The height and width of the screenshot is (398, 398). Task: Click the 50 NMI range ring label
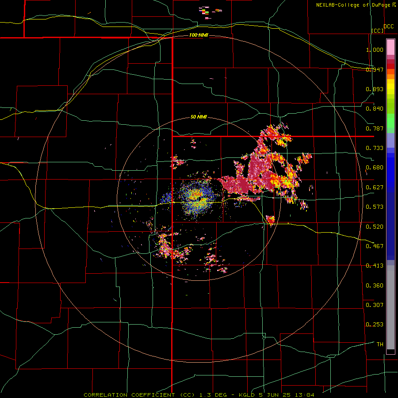[199, 117]
